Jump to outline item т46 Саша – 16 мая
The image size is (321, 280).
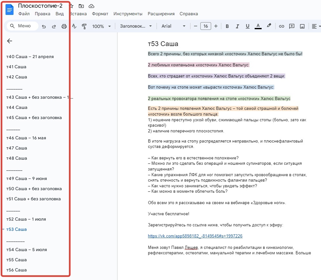[x=26, y=138]
